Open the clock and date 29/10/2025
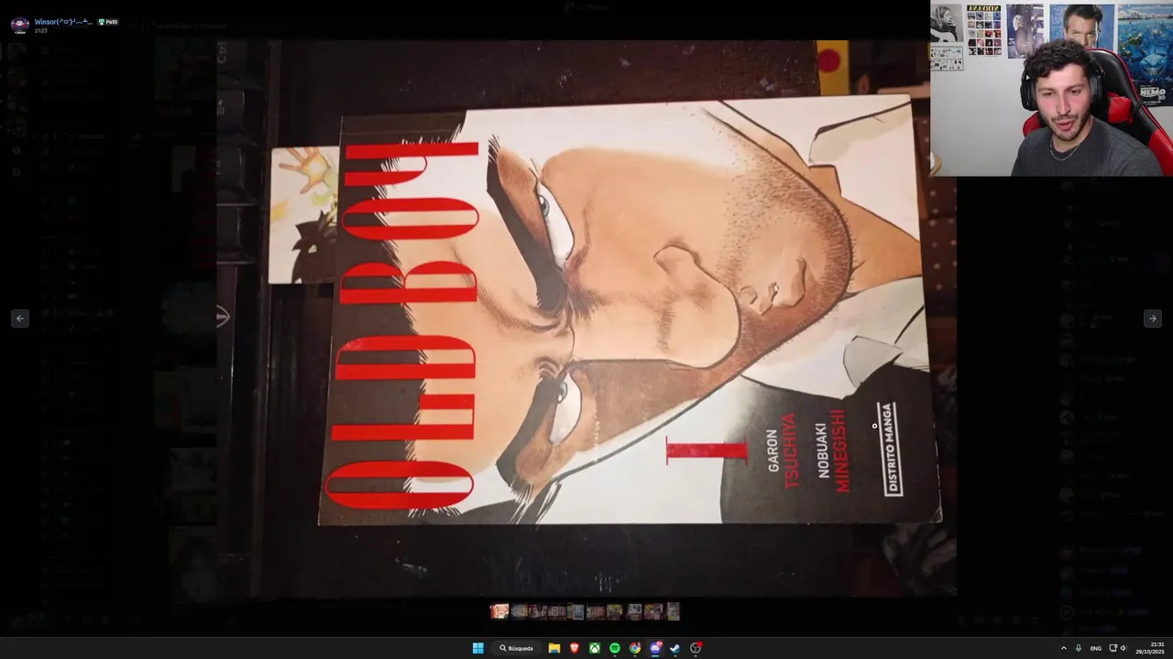 [x=1150, y=648]
